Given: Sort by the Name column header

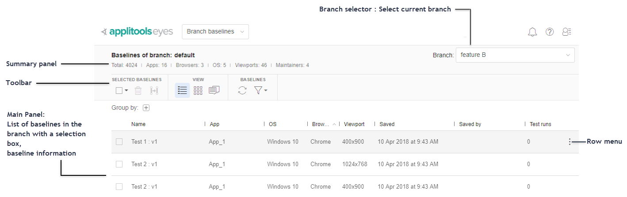Looking at the screenshot, I should click(138, 124).
